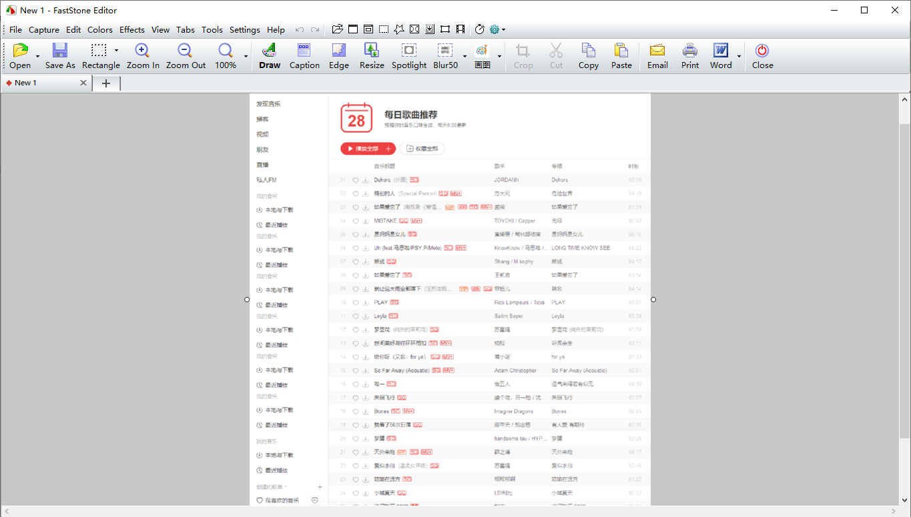Click the small open-file-in-editor icon
The width and height of the screenshot is (911, 517).
pyautogui.click(x=337, y=29)
